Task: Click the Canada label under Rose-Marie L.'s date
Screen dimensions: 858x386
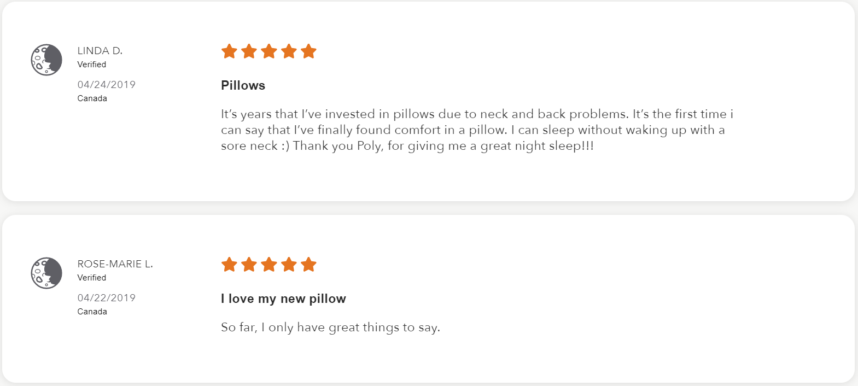Action: tap(92, 312)
